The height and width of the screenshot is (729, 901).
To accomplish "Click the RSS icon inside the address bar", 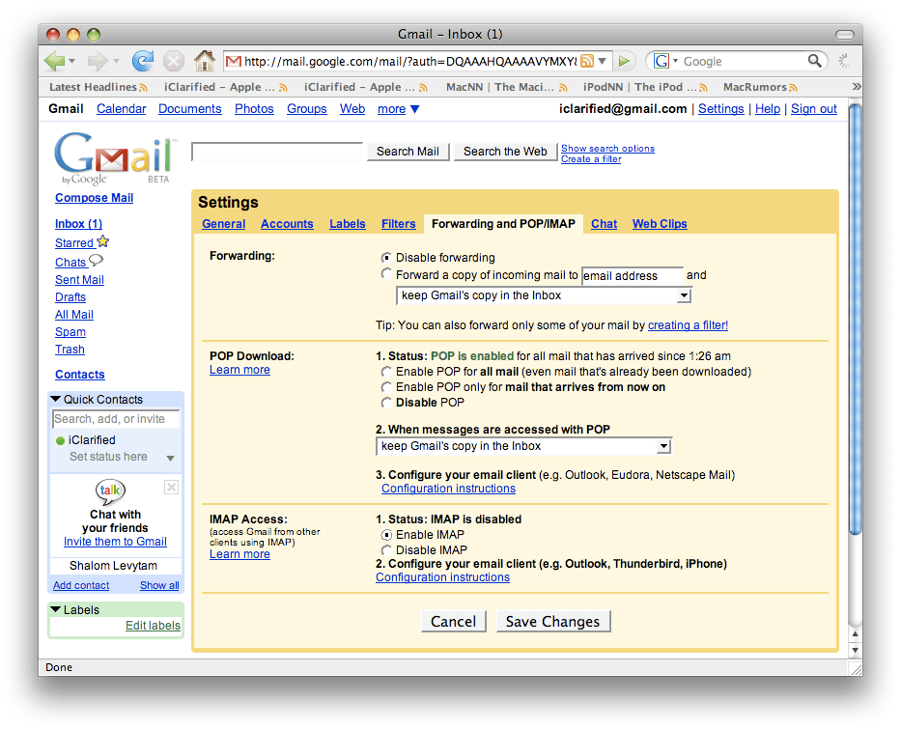I will coord(589,60).
